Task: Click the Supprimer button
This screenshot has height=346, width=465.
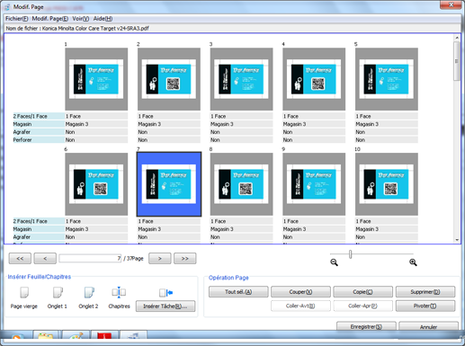Action: pos(425,292)
